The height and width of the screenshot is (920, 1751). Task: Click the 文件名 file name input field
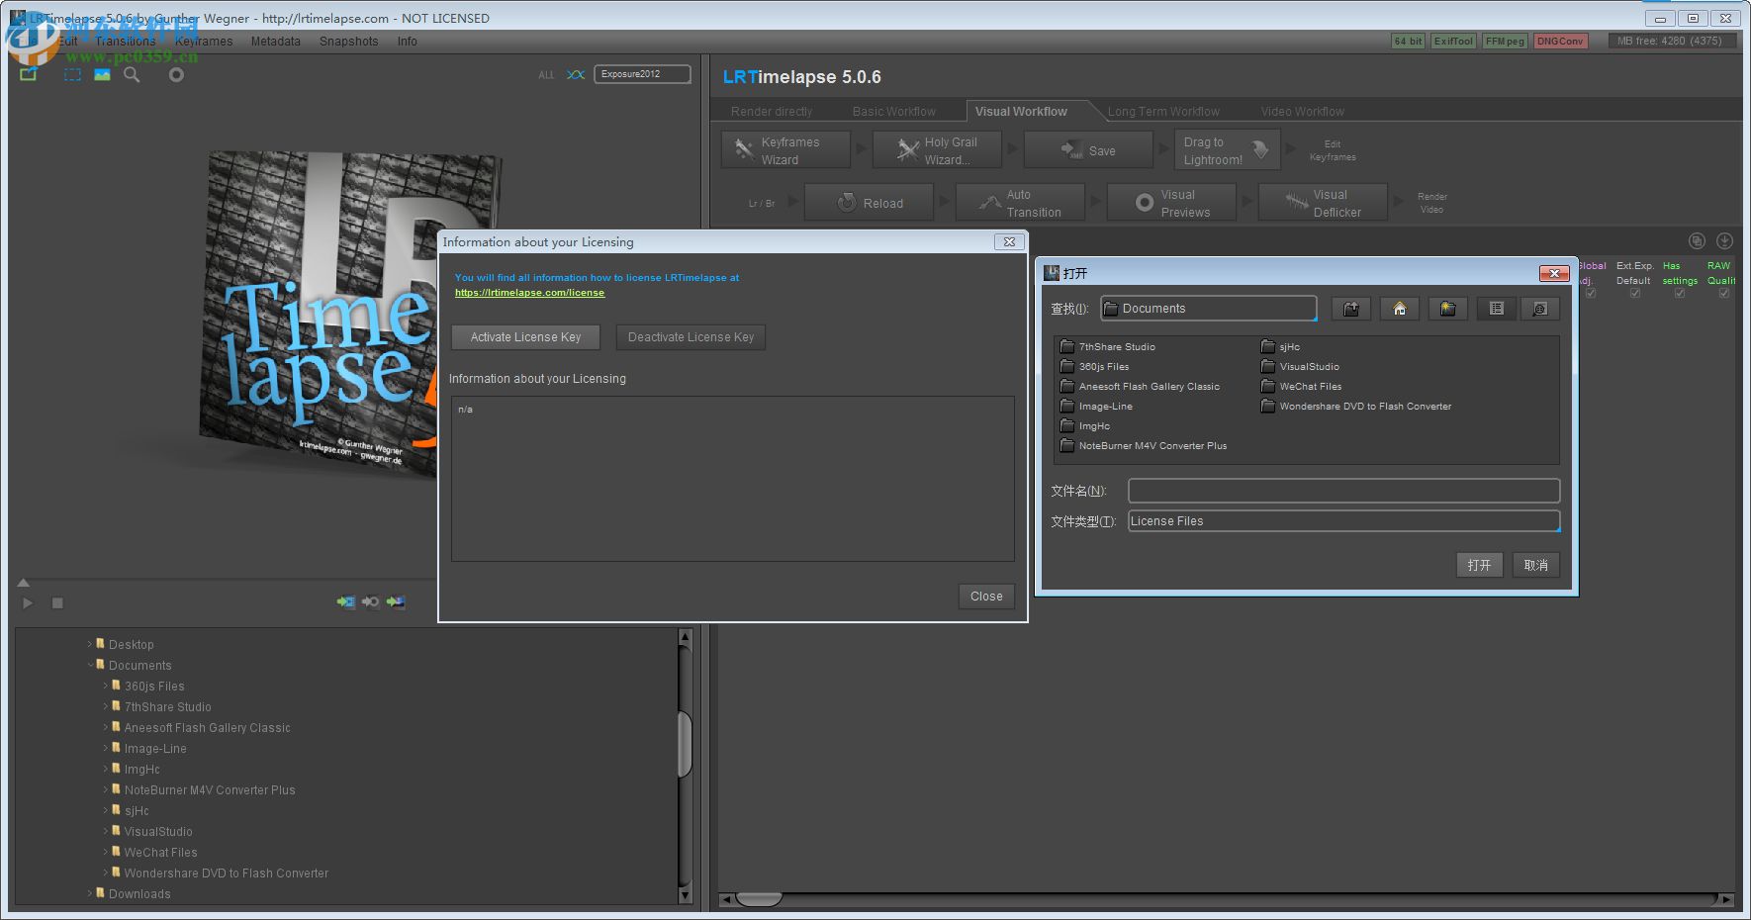tap(1343, 491)
